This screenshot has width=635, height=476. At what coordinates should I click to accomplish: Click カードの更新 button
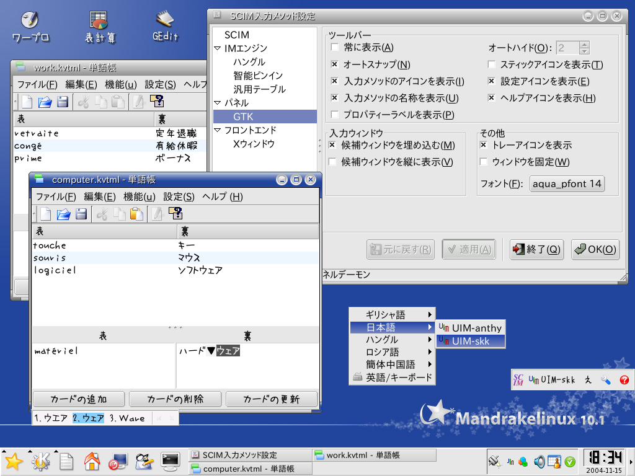272,399
